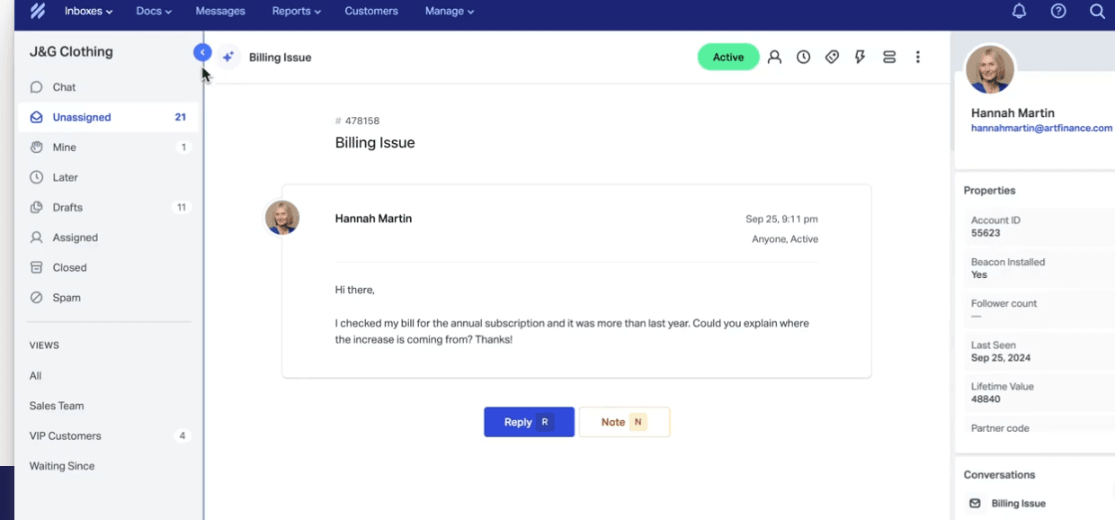Viewport: 1115px width, 520px height.
Task: Open Help Scout search with the magnifier icon
Action: click(1097, 12)
